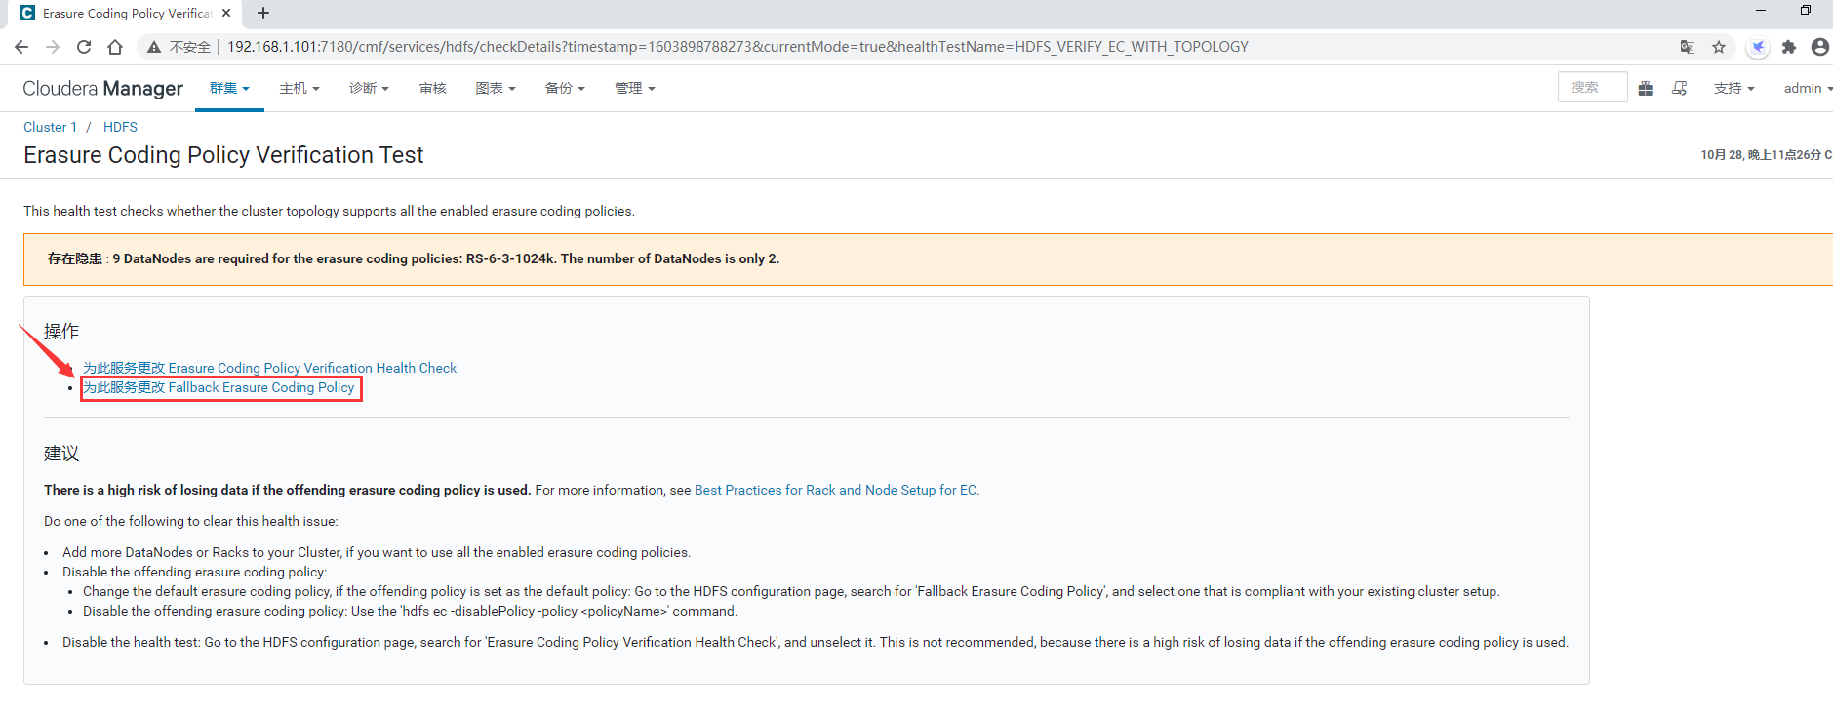
Task: Expand the 管理 dropdown menu
Action: [635, 88]
